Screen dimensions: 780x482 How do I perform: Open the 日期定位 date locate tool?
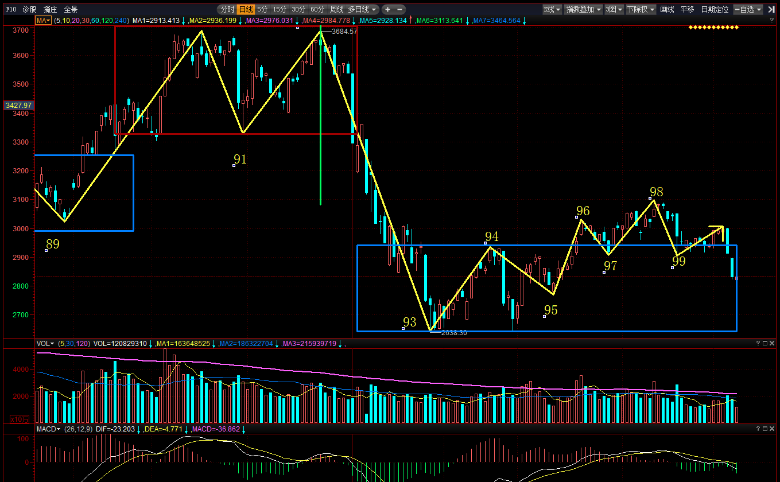pos(715,9)
